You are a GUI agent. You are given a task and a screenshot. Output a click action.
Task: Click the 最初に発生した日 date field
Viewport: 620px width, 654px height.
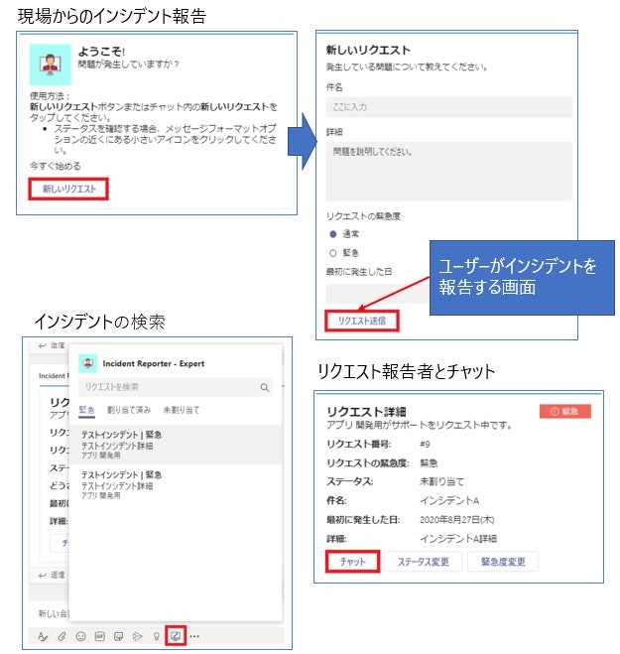pyautogui.click(x=377, y=294)
